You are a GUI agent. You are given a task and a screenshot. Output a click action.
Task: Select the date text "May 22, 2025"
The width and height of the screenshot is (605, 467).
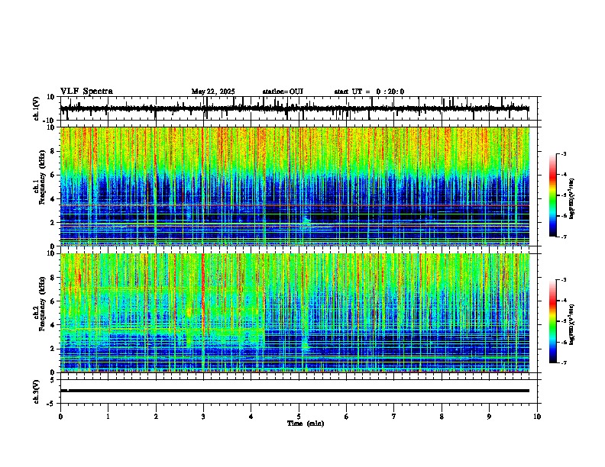[213, 92]
